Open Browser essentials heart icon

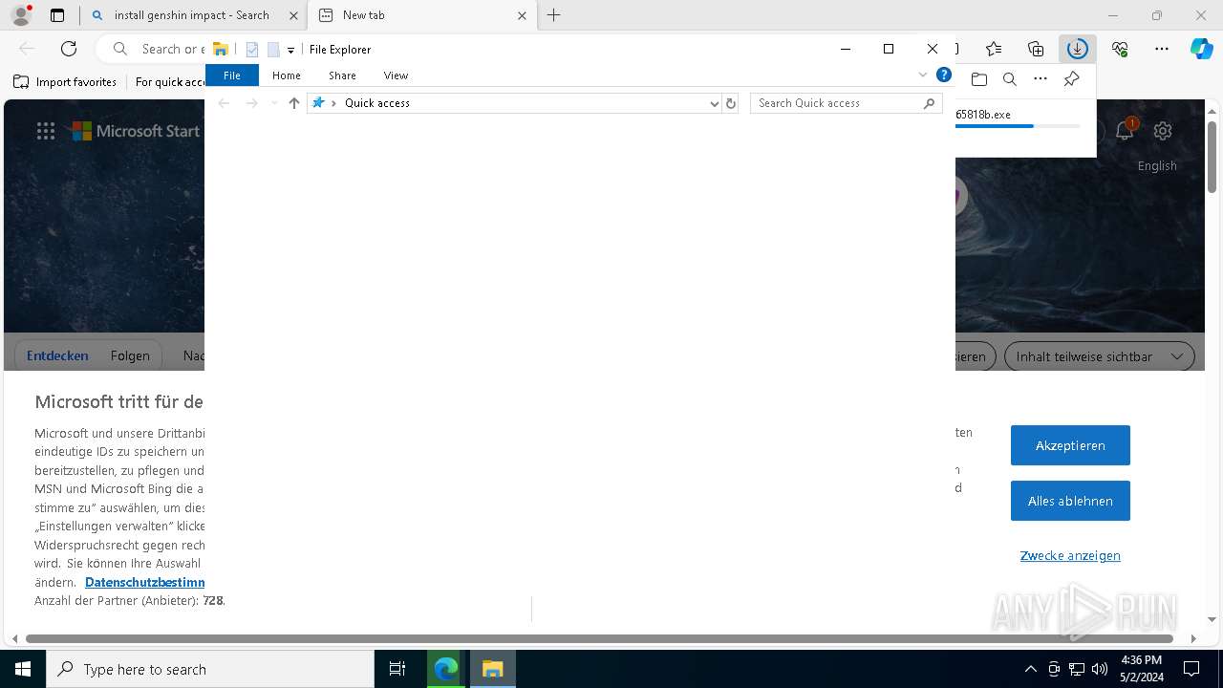click(x=1120, y=49)
